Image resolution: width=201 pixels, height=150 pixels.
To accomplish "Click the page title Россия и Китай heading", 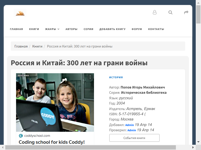I will [x=79, y=63].
